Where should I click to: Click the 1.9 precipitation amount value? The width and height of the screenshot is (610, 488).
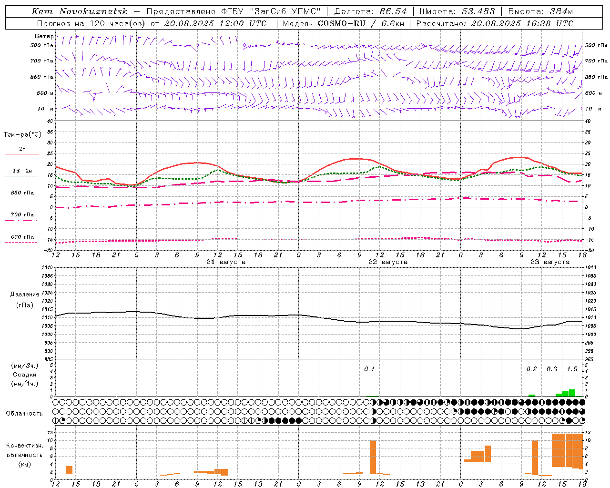click(572, 369)
